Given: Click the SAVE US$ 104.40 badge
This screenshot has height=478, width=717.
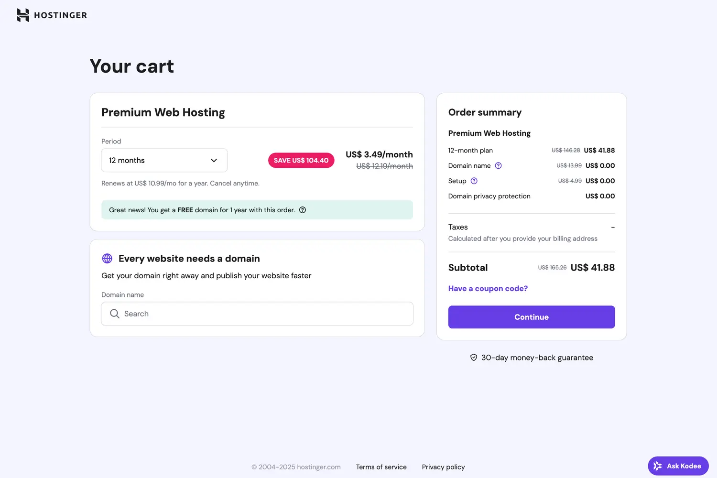Looking at the screenshot, I should point(301,160).
